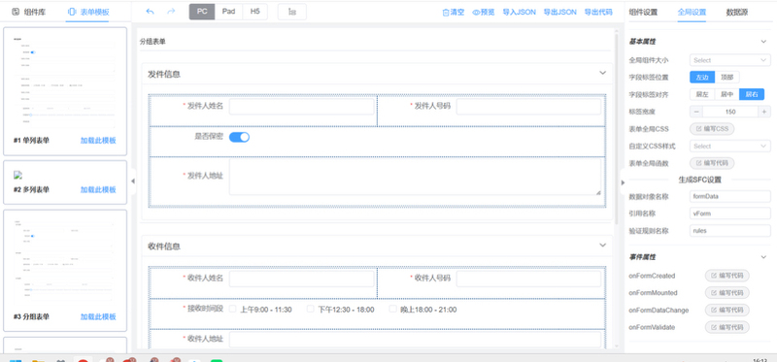The width and height of the screenshot is (777, 362).
Task: Click the 发件人号码 input field
Action: pyautogui.click(x=528, y=107)
